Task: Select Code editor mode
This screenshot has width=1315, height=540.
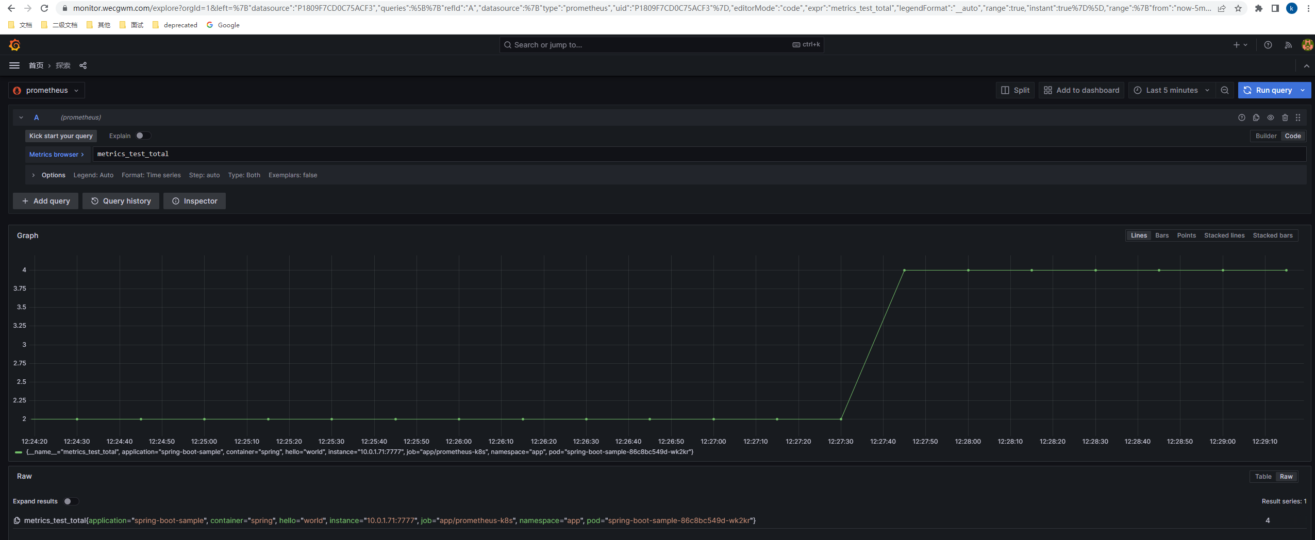Action: [x=1292, y=136]
